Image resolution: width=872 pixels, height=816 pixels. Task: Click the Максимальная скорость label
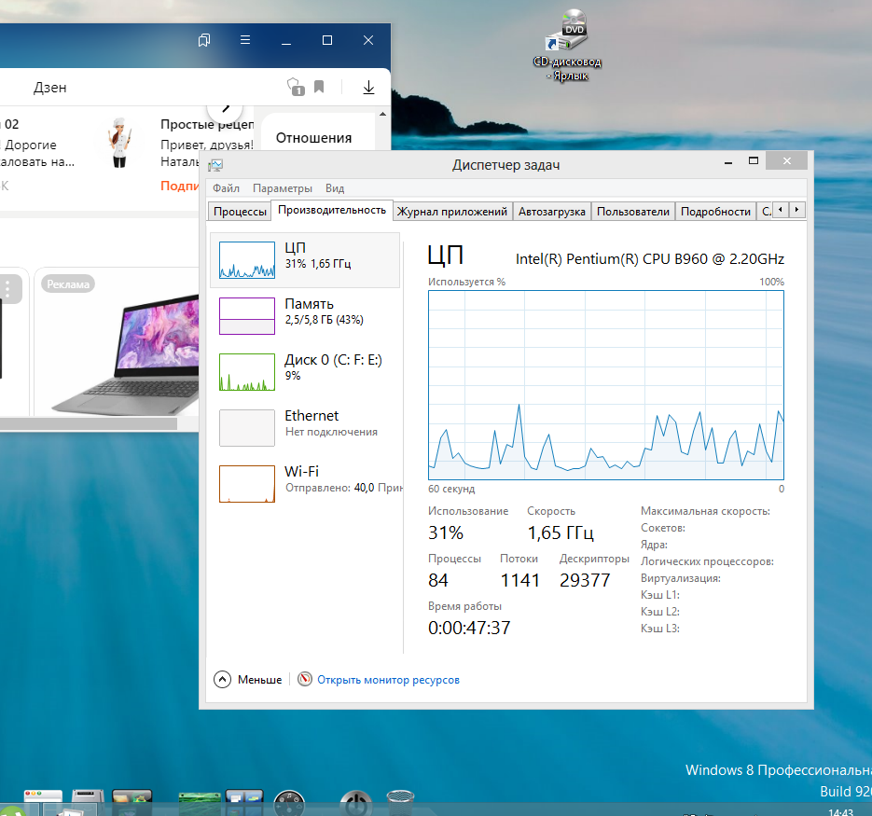[705, 511]
